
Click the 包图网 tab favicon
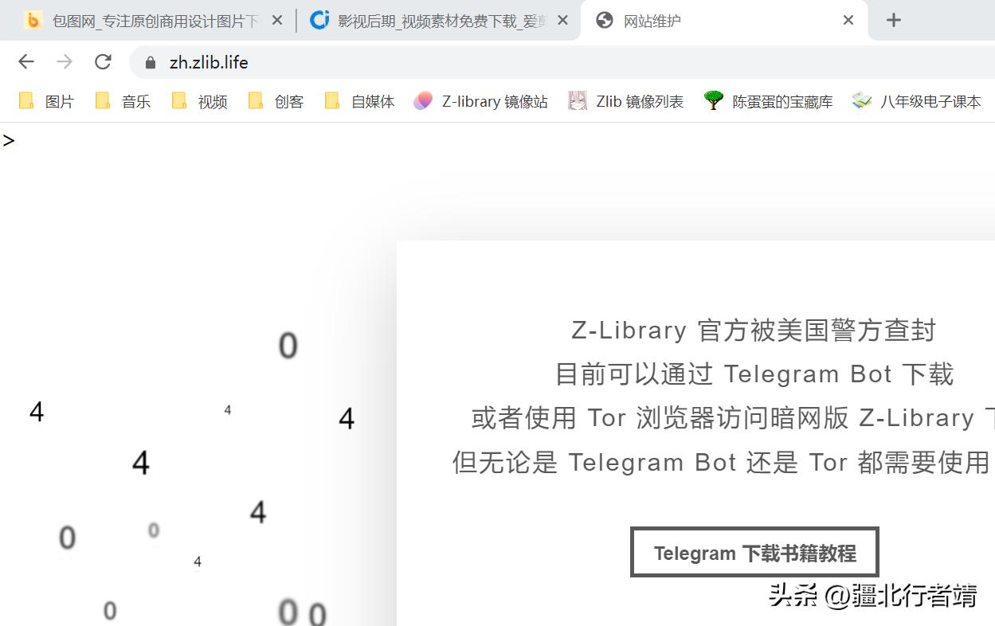(x=33, y=20)
